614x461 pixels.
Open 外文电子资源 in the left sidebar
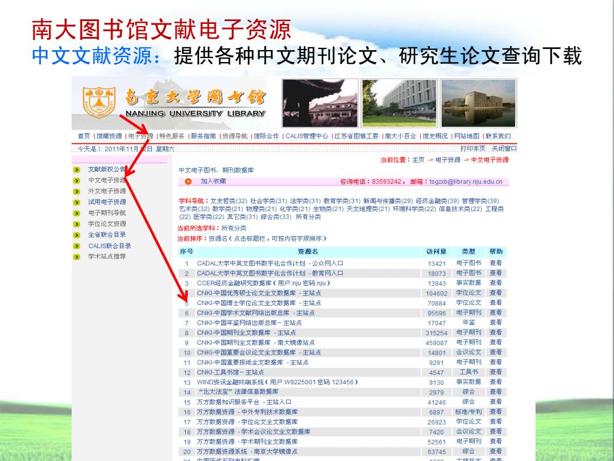[x=107, y=191]
